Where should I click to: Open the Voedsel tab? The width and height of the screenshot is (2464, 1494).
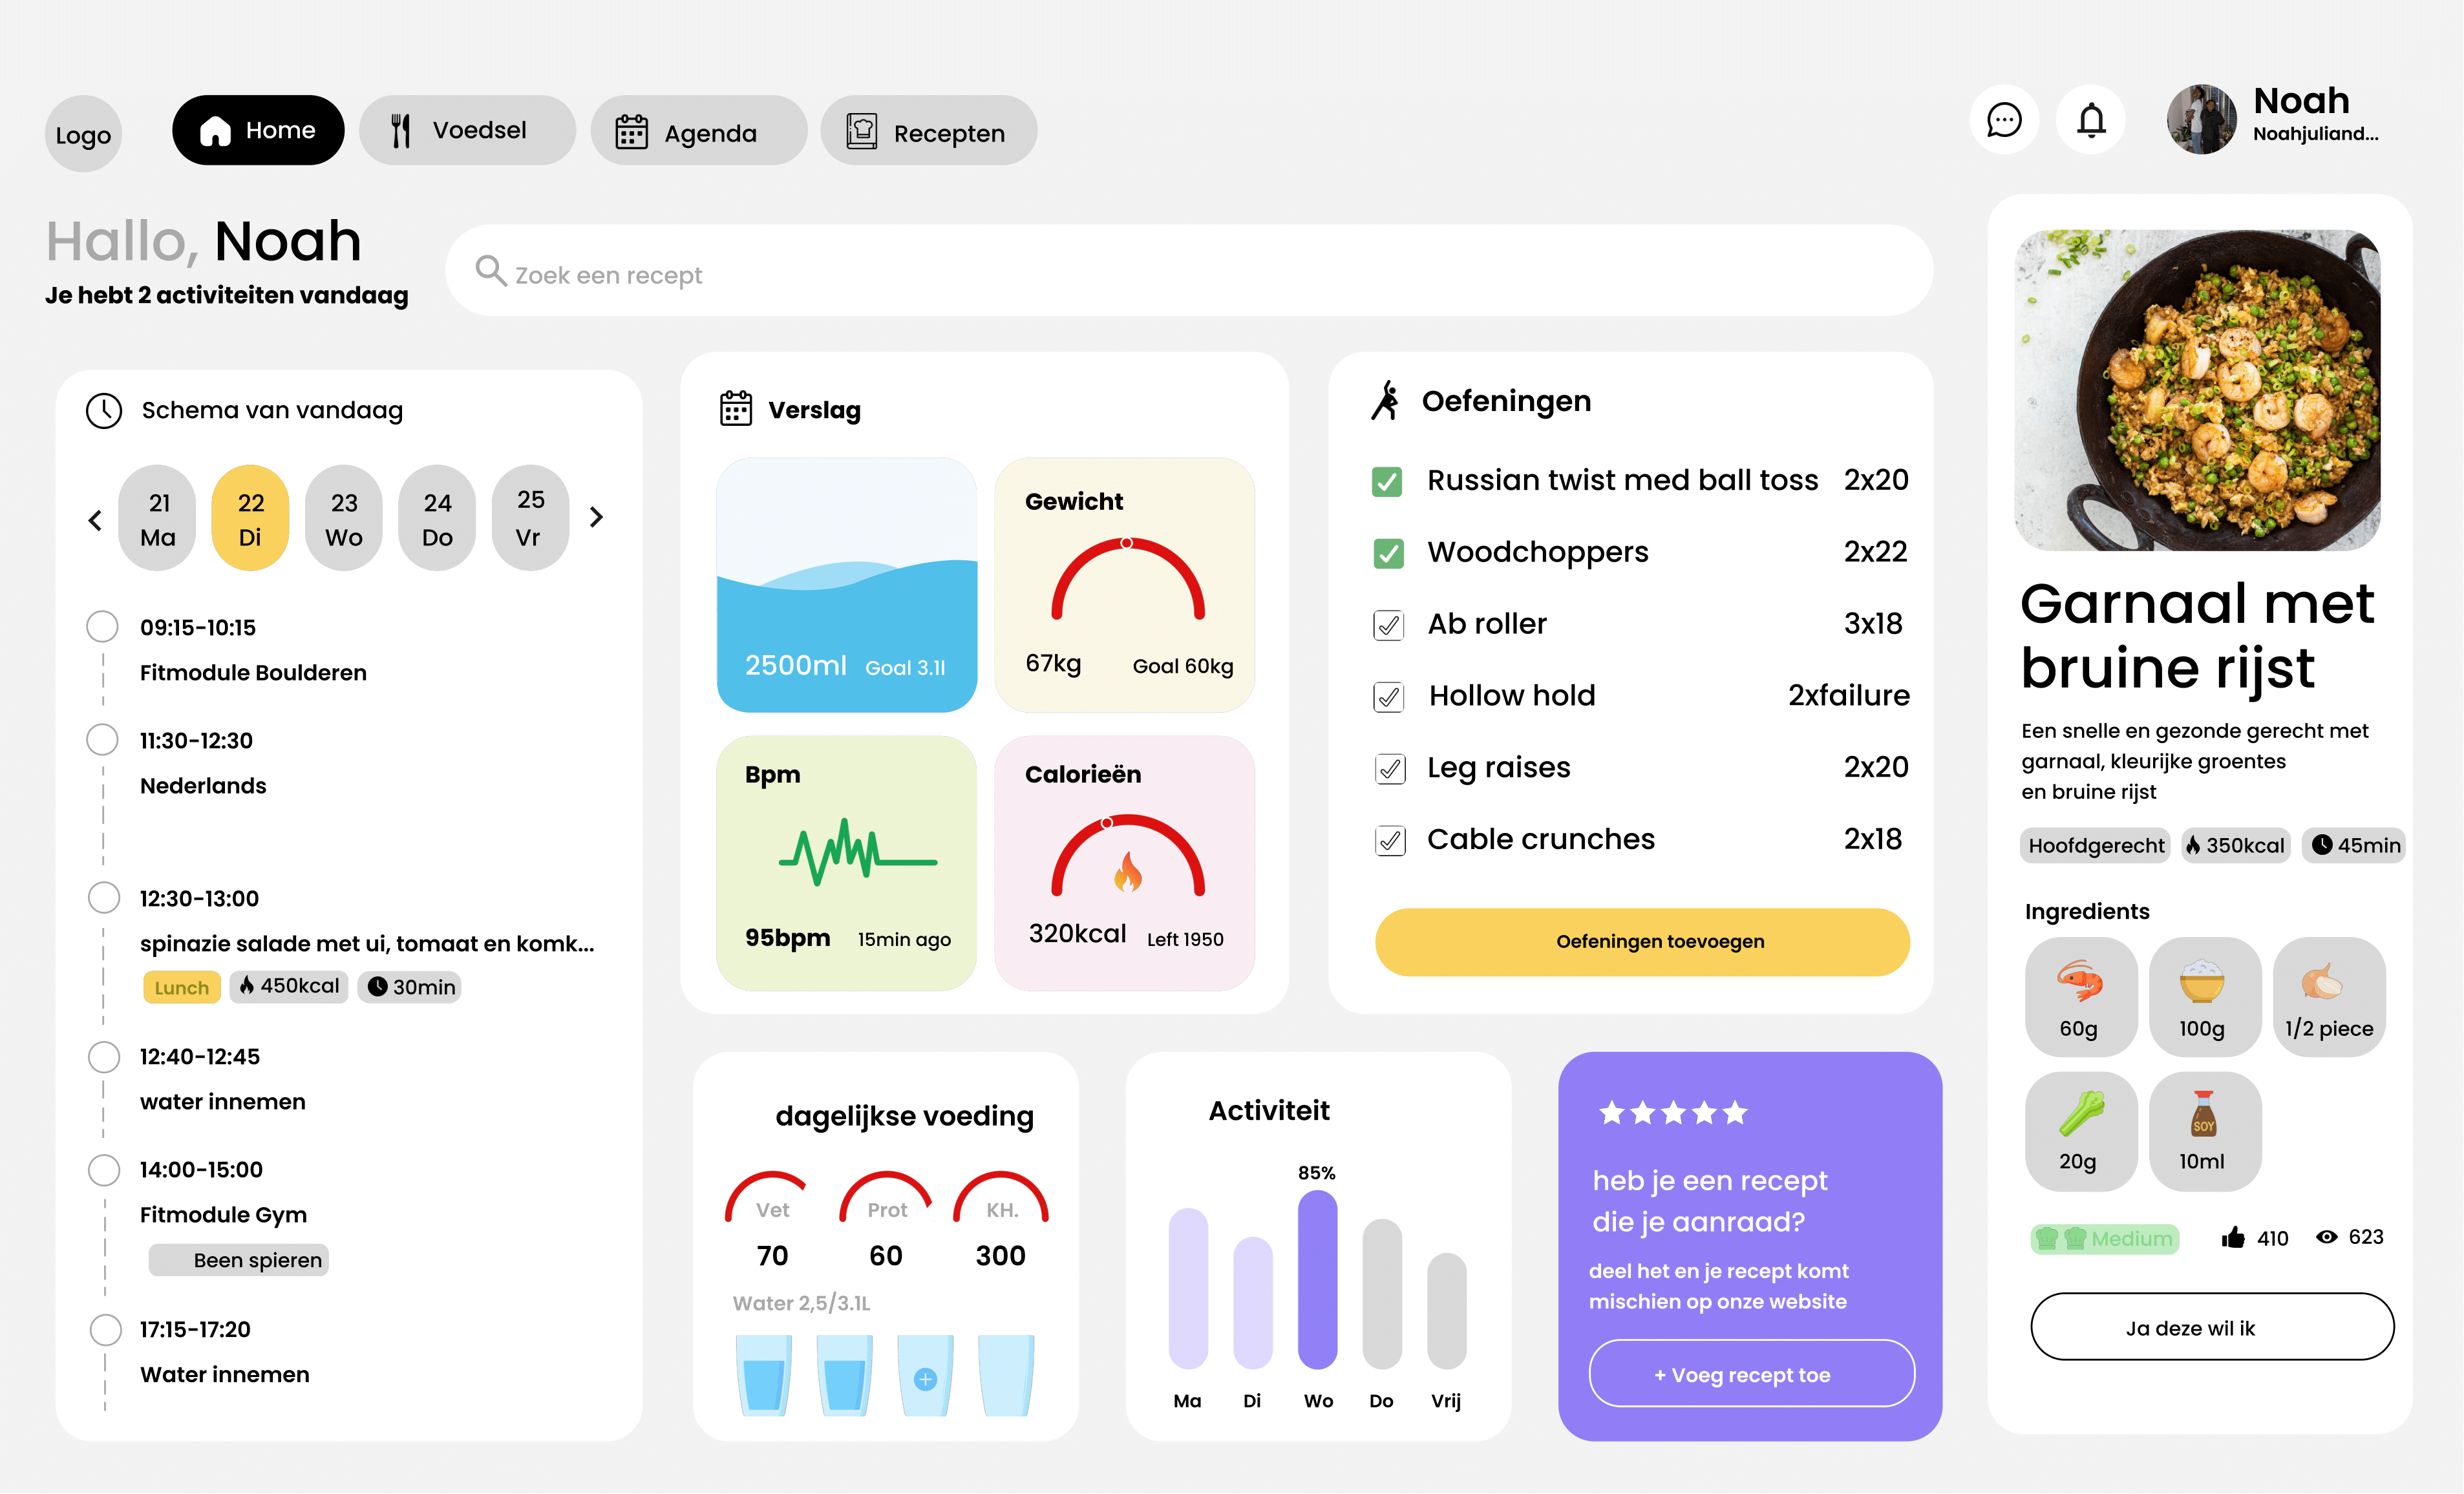[x=467, y=130]
